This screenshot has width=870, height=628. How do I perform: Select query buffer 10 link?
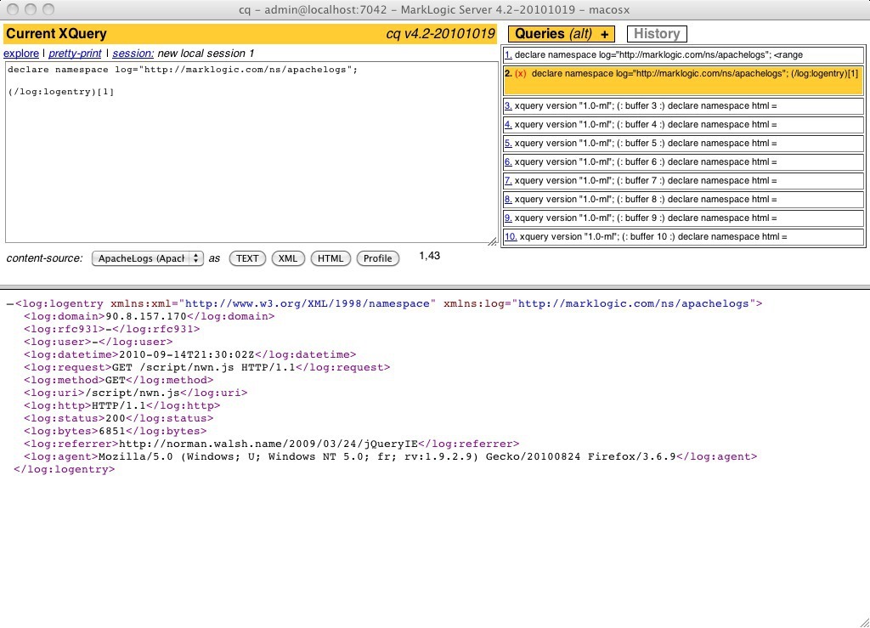pos(511,237)
